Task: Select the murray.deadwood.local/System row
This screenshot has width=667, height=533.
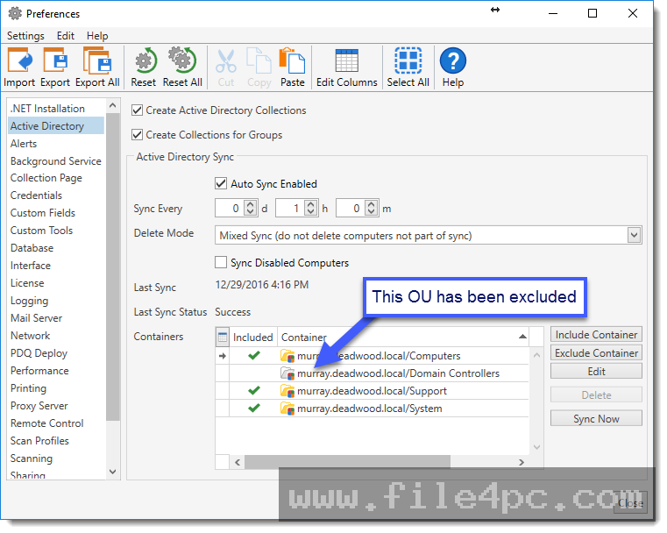Action: pos(372,408)
